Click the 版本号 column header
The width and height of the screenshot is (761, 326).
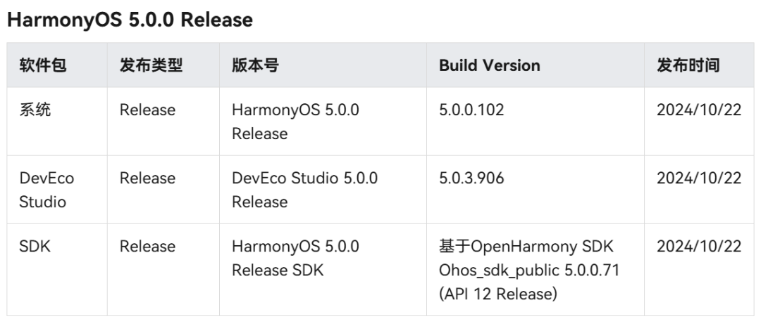(255, 65)
